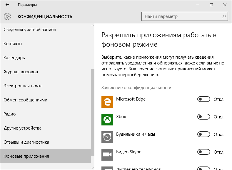The height and width of the screenshot is (170, 232).
Task: Select Журнал вызовов in sidebar
Action: [x=45, y=72]
